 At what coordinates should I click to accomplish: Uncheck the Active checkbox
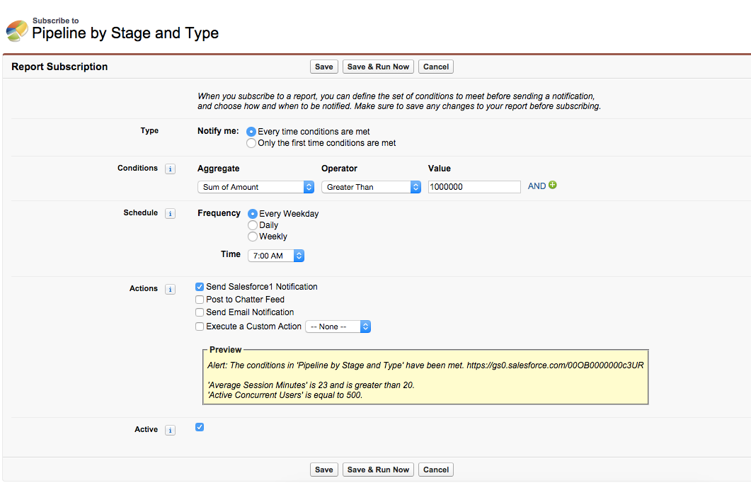[x=200, y=427]
